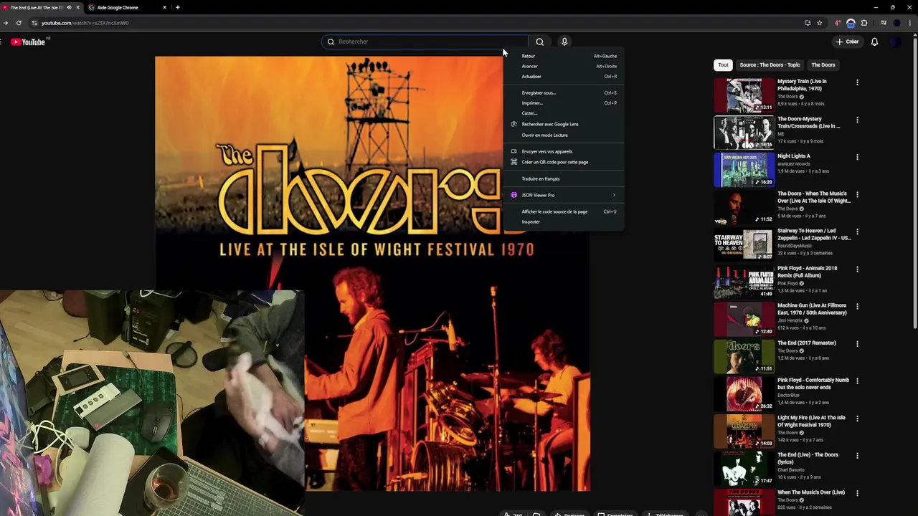Open The End (2017 Remaster) title
918x516 pixels.
807,343
